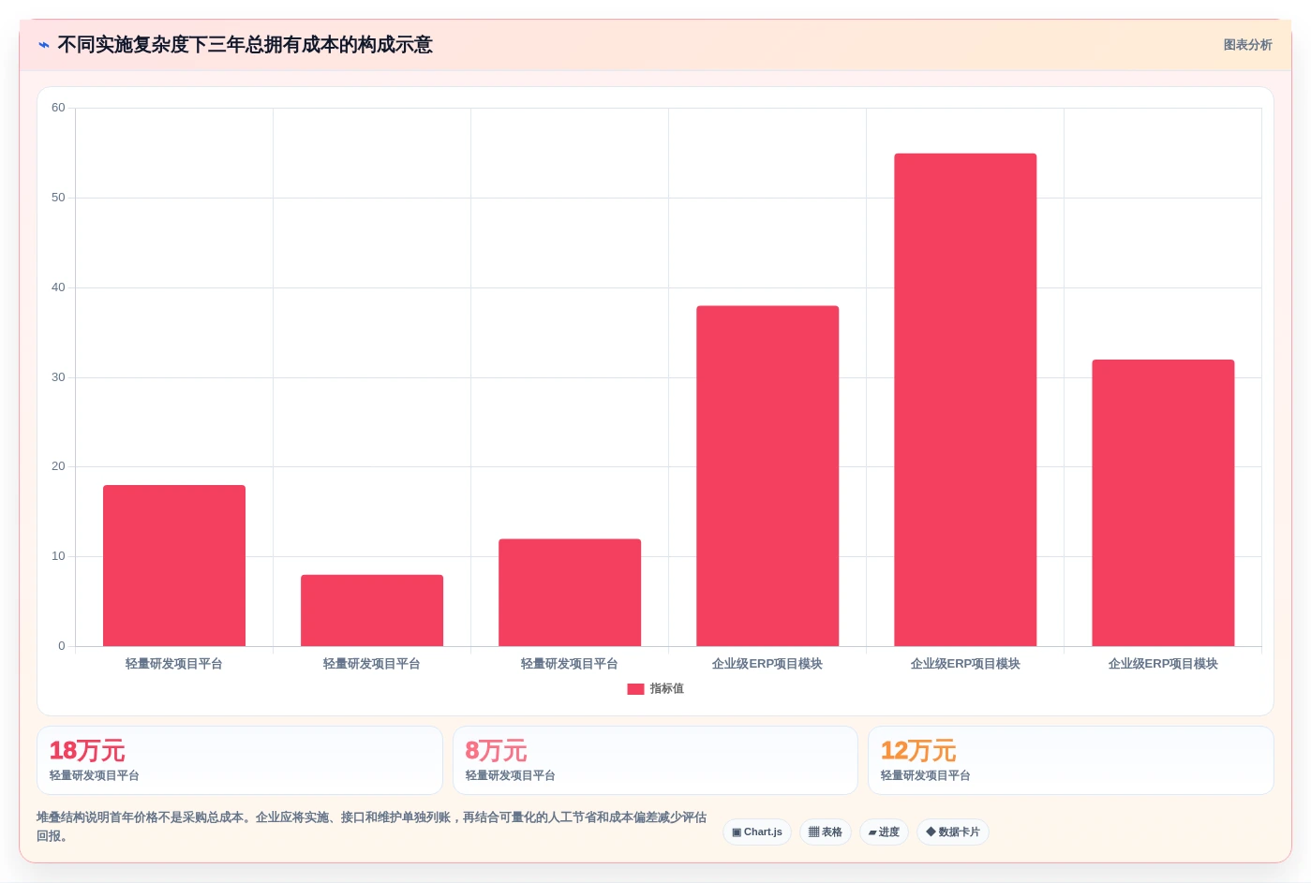Toggle the 指标值 legend color swatch
This screenshot has width=1311, height=883.
point(635,689)
